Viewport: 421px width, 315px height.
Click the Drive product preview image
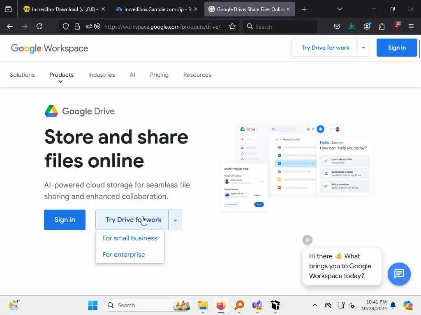tap(296, 167)
